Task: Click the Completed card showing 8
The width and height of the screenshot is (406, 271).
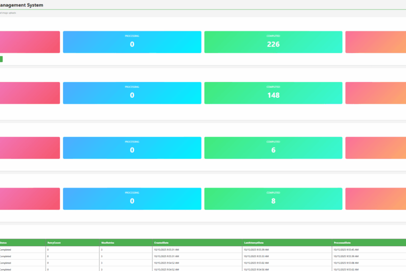Action: 273,199
